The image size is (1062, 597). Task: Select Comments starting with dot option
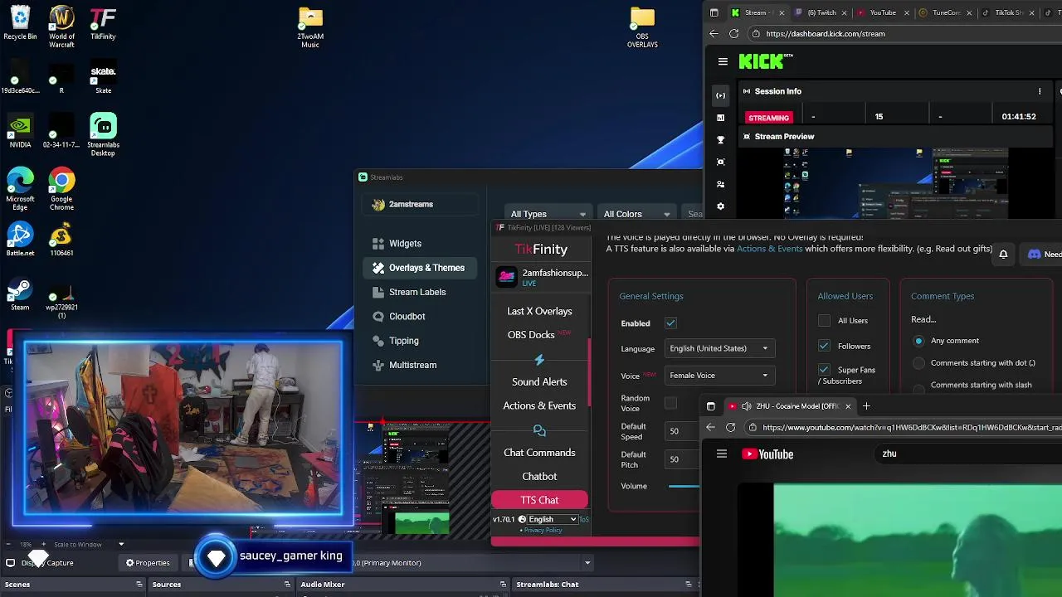918,363
